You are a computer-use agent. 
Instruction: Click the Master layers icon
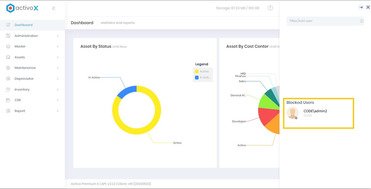[8, 46]
